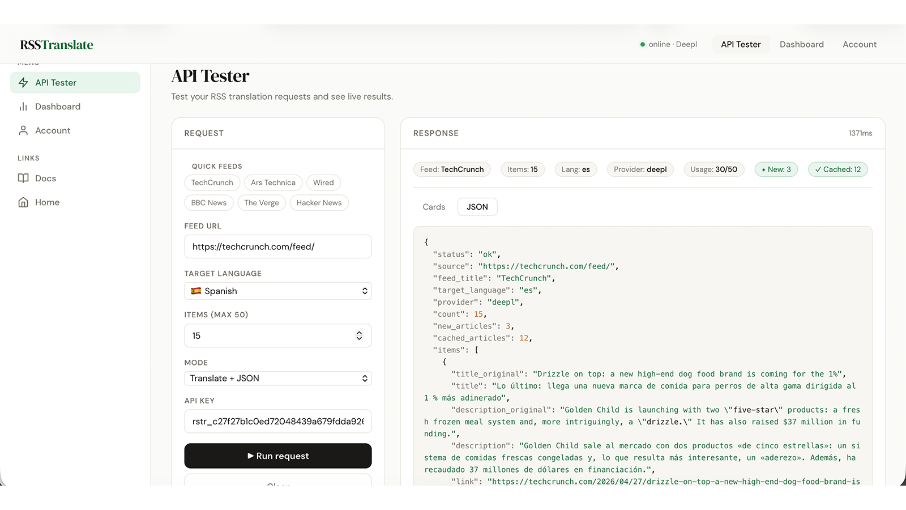The image size is (906, 510).
Task: Click the green online status dot
Action: tap(643, 44)
